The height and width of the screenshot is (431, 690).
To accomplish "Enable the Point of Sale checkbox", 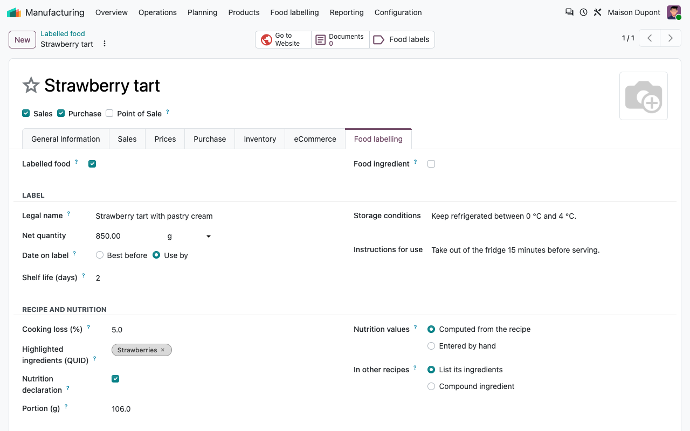I will pos(109,113).
